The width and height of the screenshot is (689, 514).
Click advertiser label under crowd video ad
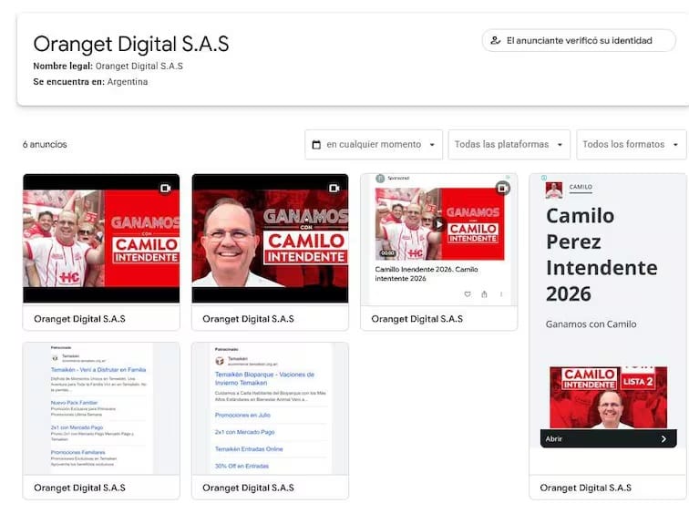click(x=79, y=319)
